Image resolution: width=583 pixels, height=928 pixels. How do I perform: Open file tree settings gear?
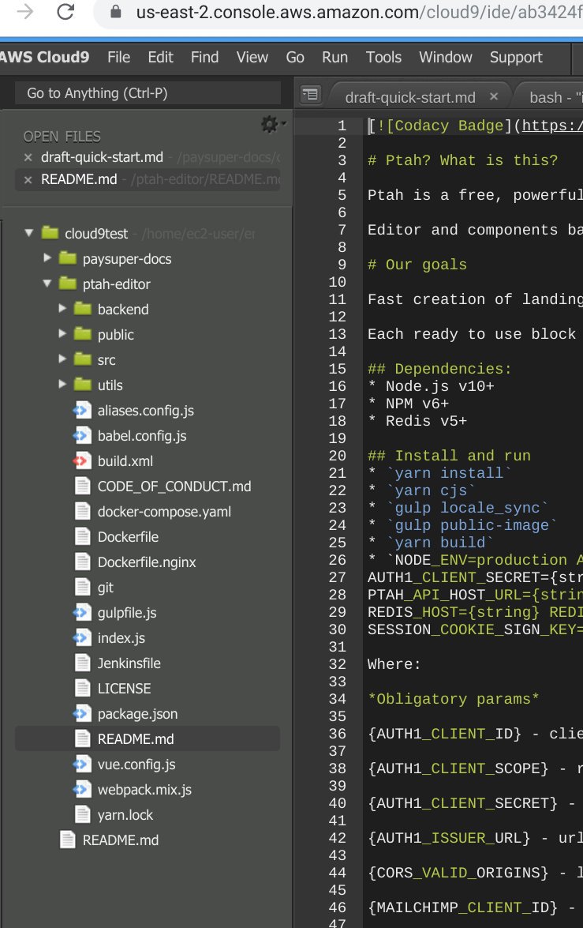271,124
